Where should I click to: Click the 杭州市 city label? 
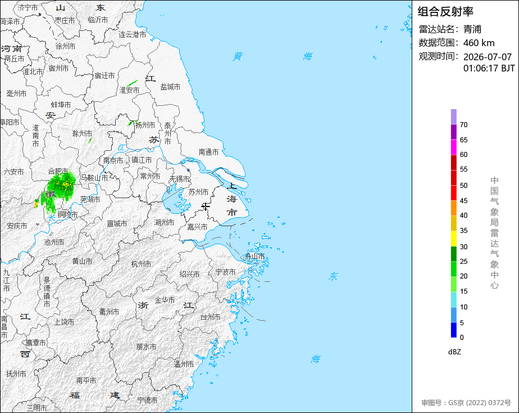142,264
